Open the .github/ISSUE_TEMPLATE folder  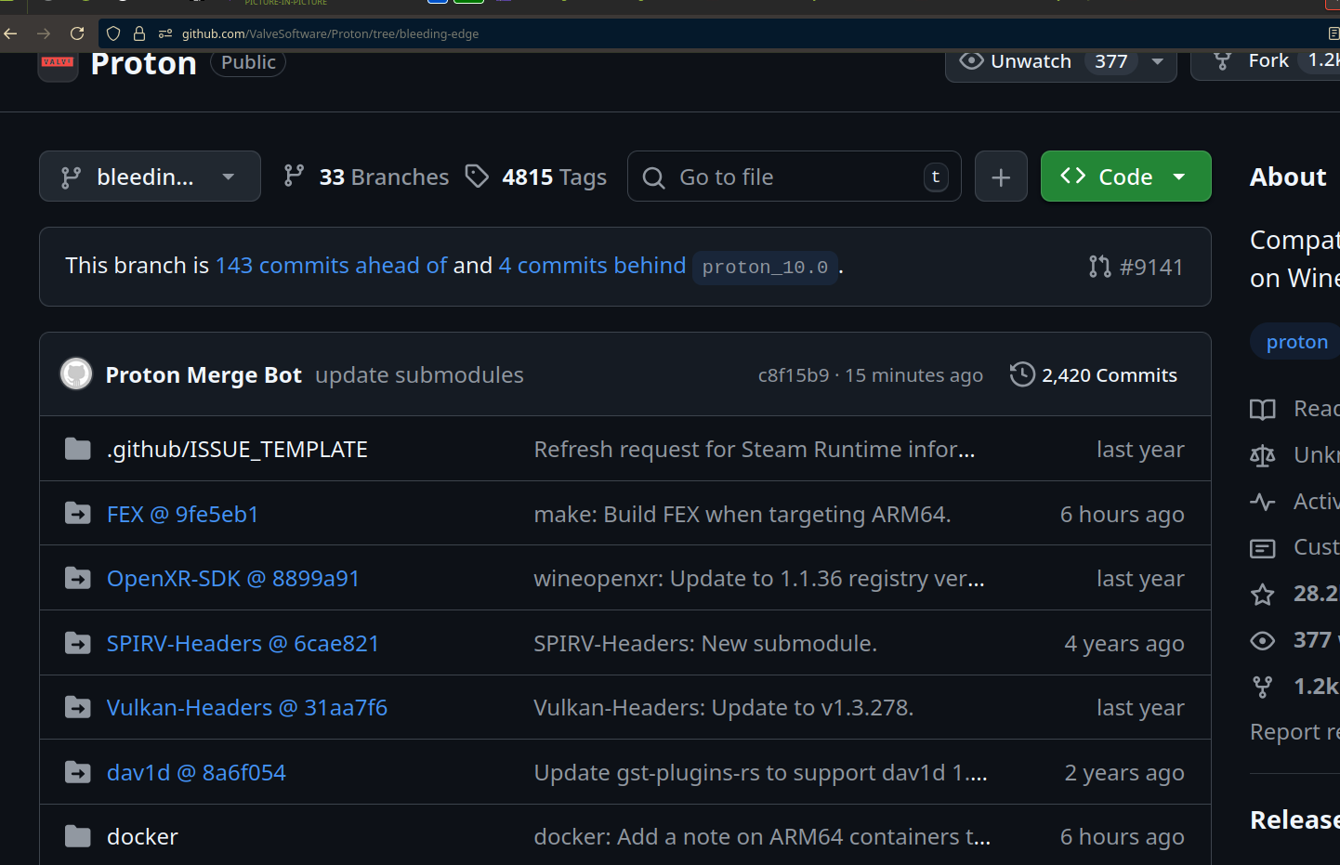(237, 450)
